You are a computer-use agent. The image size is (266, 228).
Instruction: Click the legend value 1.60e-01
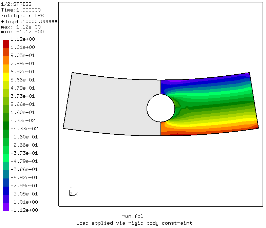click(22, 112)
